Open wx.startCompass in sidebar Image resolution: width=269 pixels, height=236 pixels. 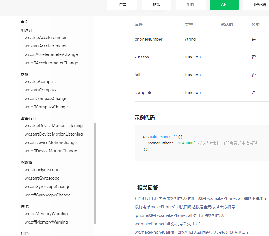click(40, 90)
